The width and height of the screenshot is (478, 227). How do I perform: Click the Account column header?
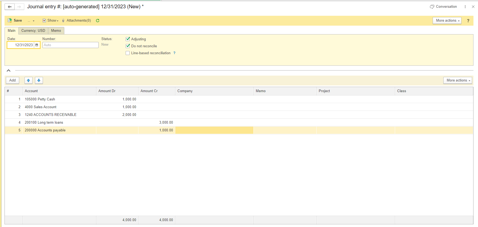(x=59, y=91)
